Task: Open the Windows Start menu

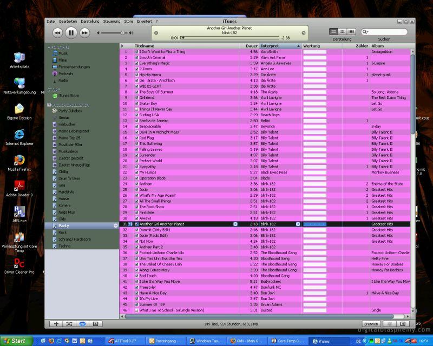Action: [16, 341]
